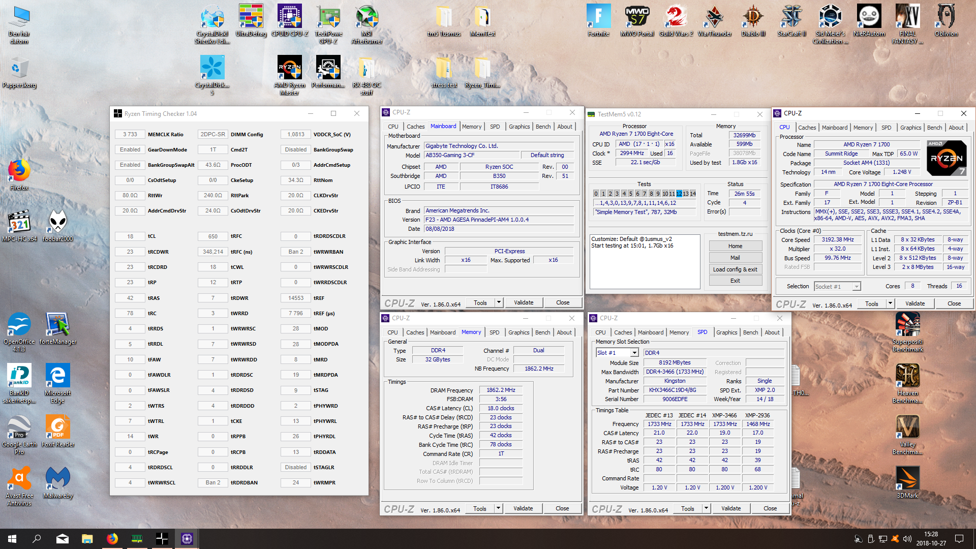Launch NieR Automata desktop icon
Viewport: 976px width, 549px height.
tap(869, 20)
